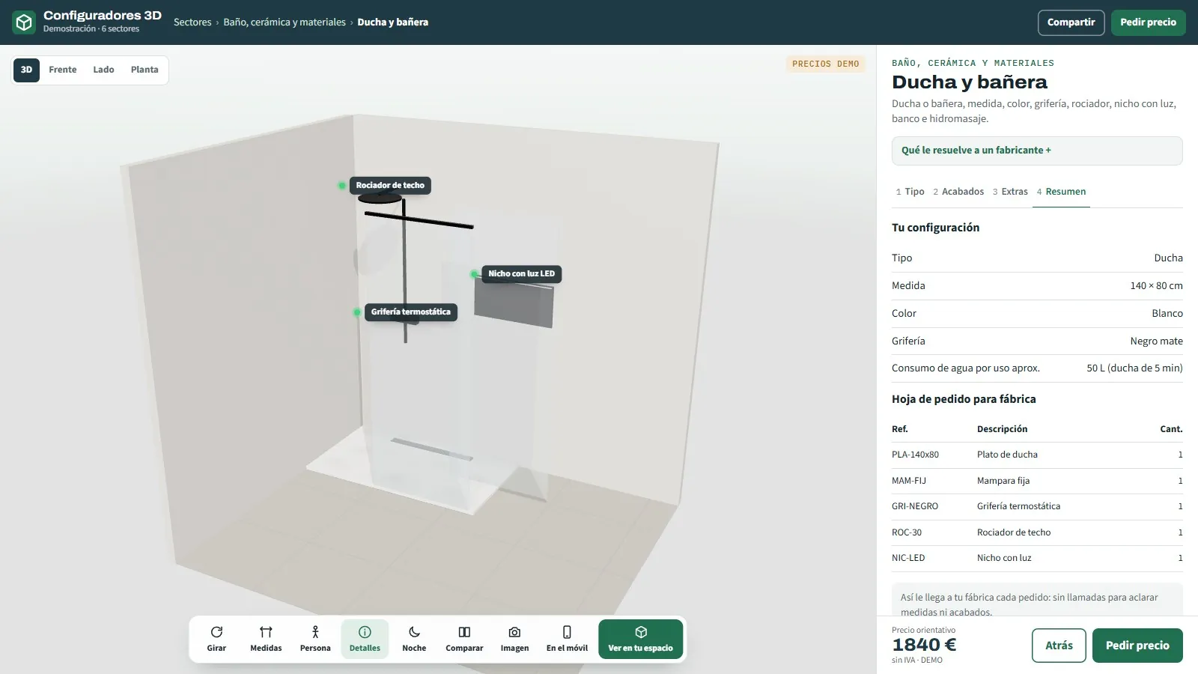Screen dimensions: 1198x674
Task: Go to step 1 Tipo
Action: pos(910,192)
